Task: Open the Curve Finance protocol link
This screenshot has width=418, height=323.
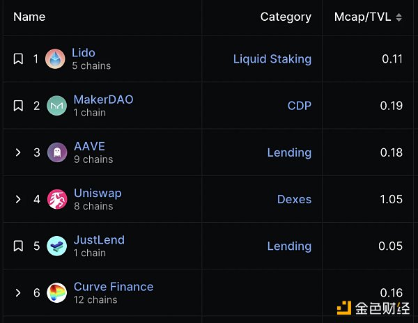Action: click(114, 286)
